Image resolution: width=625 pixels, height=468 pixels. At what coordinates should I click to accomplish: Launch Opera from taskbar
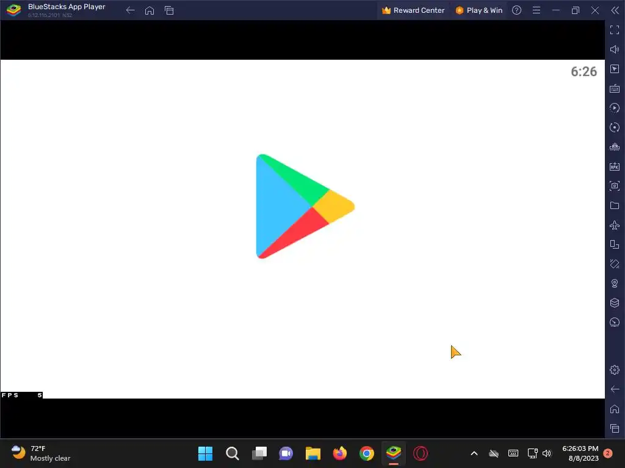(421, 453)
